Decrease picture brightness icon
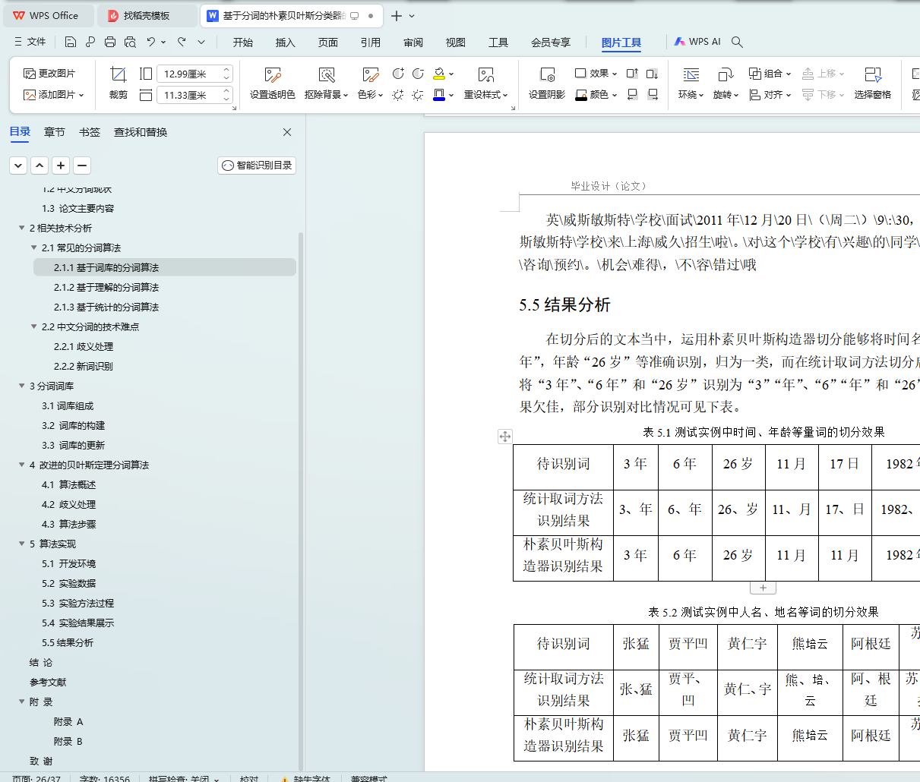920x782 pixels. pos(418,95)
